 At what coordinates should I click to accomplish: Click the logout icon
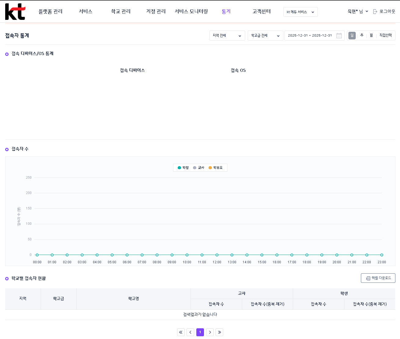pos(375,12)
